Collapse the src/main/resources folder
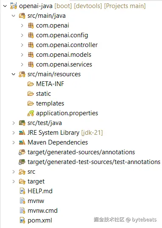 click(x=14, y=74)
